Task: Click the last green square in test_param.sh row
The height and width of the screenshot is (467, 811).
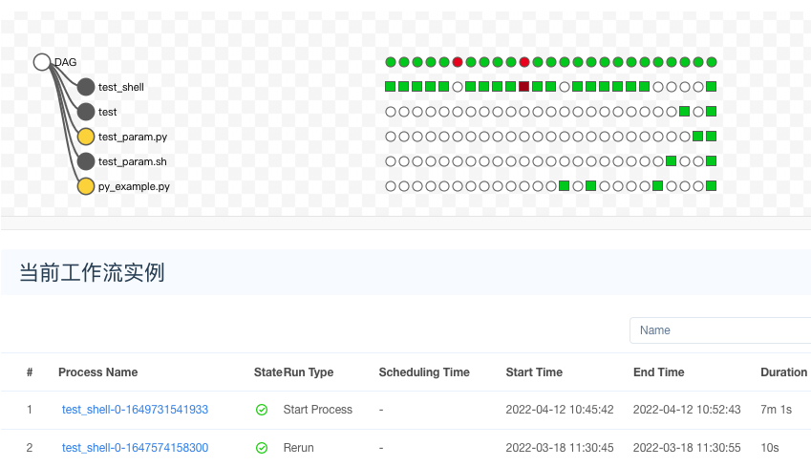Action: point(711,160)
